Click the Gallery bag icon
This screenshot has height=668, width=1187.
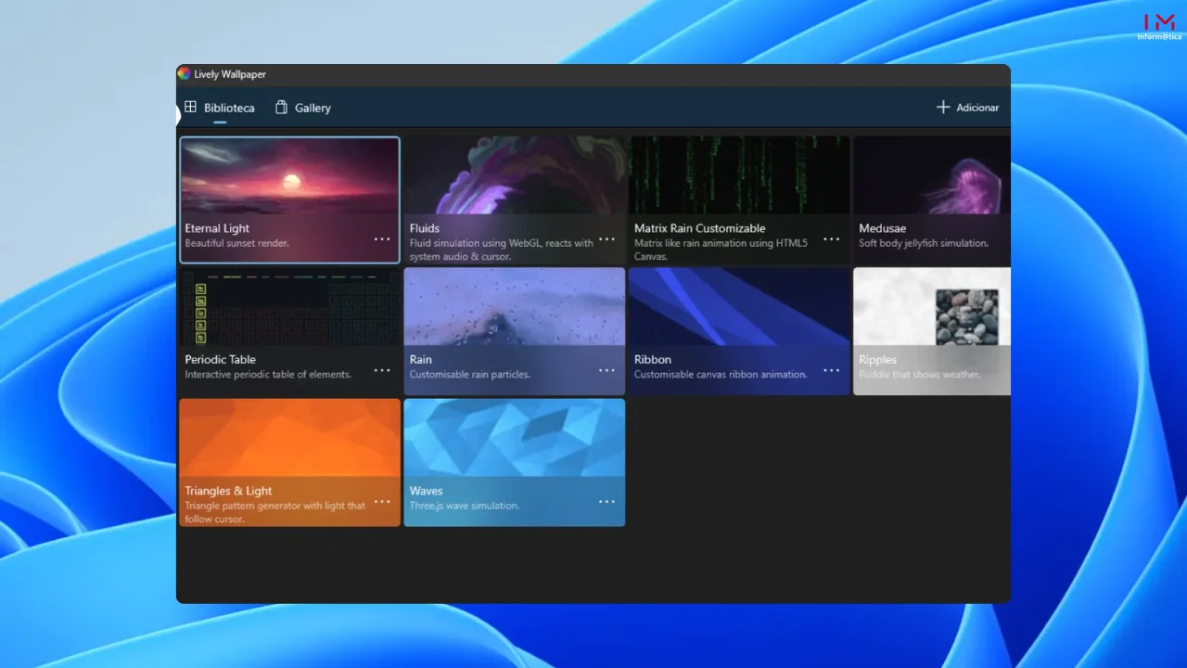coord(281,108)
